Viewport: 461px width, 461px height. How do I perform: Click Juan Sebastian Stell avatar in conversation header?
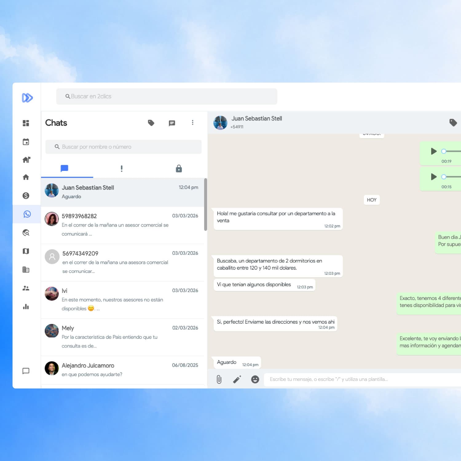pos(220,123)
